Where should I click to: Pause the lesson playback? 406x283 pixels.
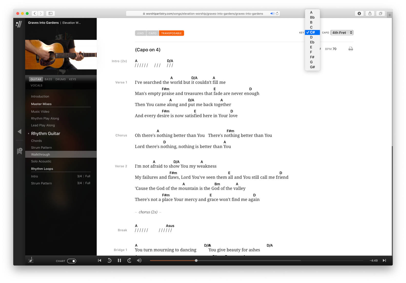point(119,260)
